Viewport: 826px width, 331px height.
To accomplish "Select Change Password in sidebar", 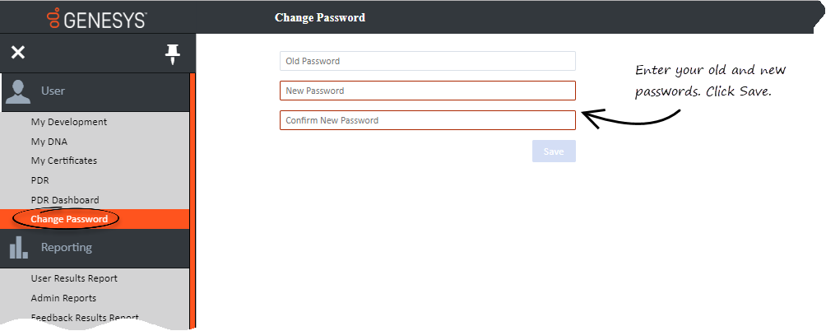I will (69, 219).
